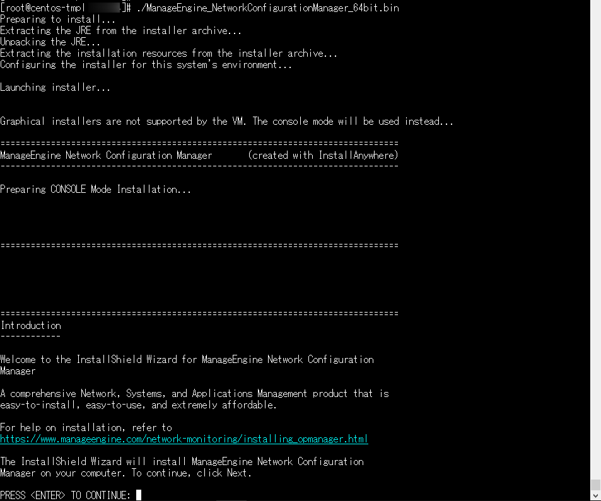Click 'Extracting the installation resources' line
The height and width of the screenshot is (501, 601).
(168, 53)
